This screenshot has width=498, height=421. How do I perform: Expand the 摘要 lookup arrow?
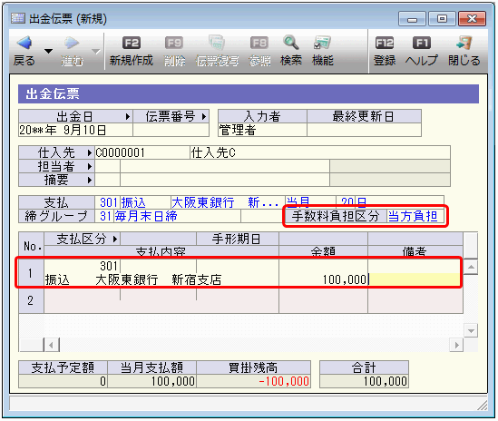coord(90,181)
